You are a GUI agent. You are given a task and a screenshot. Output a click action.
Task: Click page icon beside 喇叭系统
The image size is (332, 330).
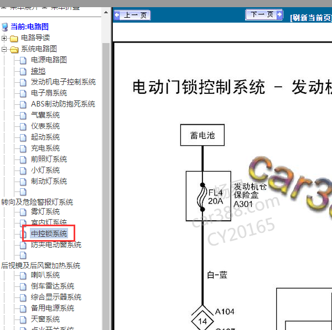pyautogui.click(x=23, y=275)
